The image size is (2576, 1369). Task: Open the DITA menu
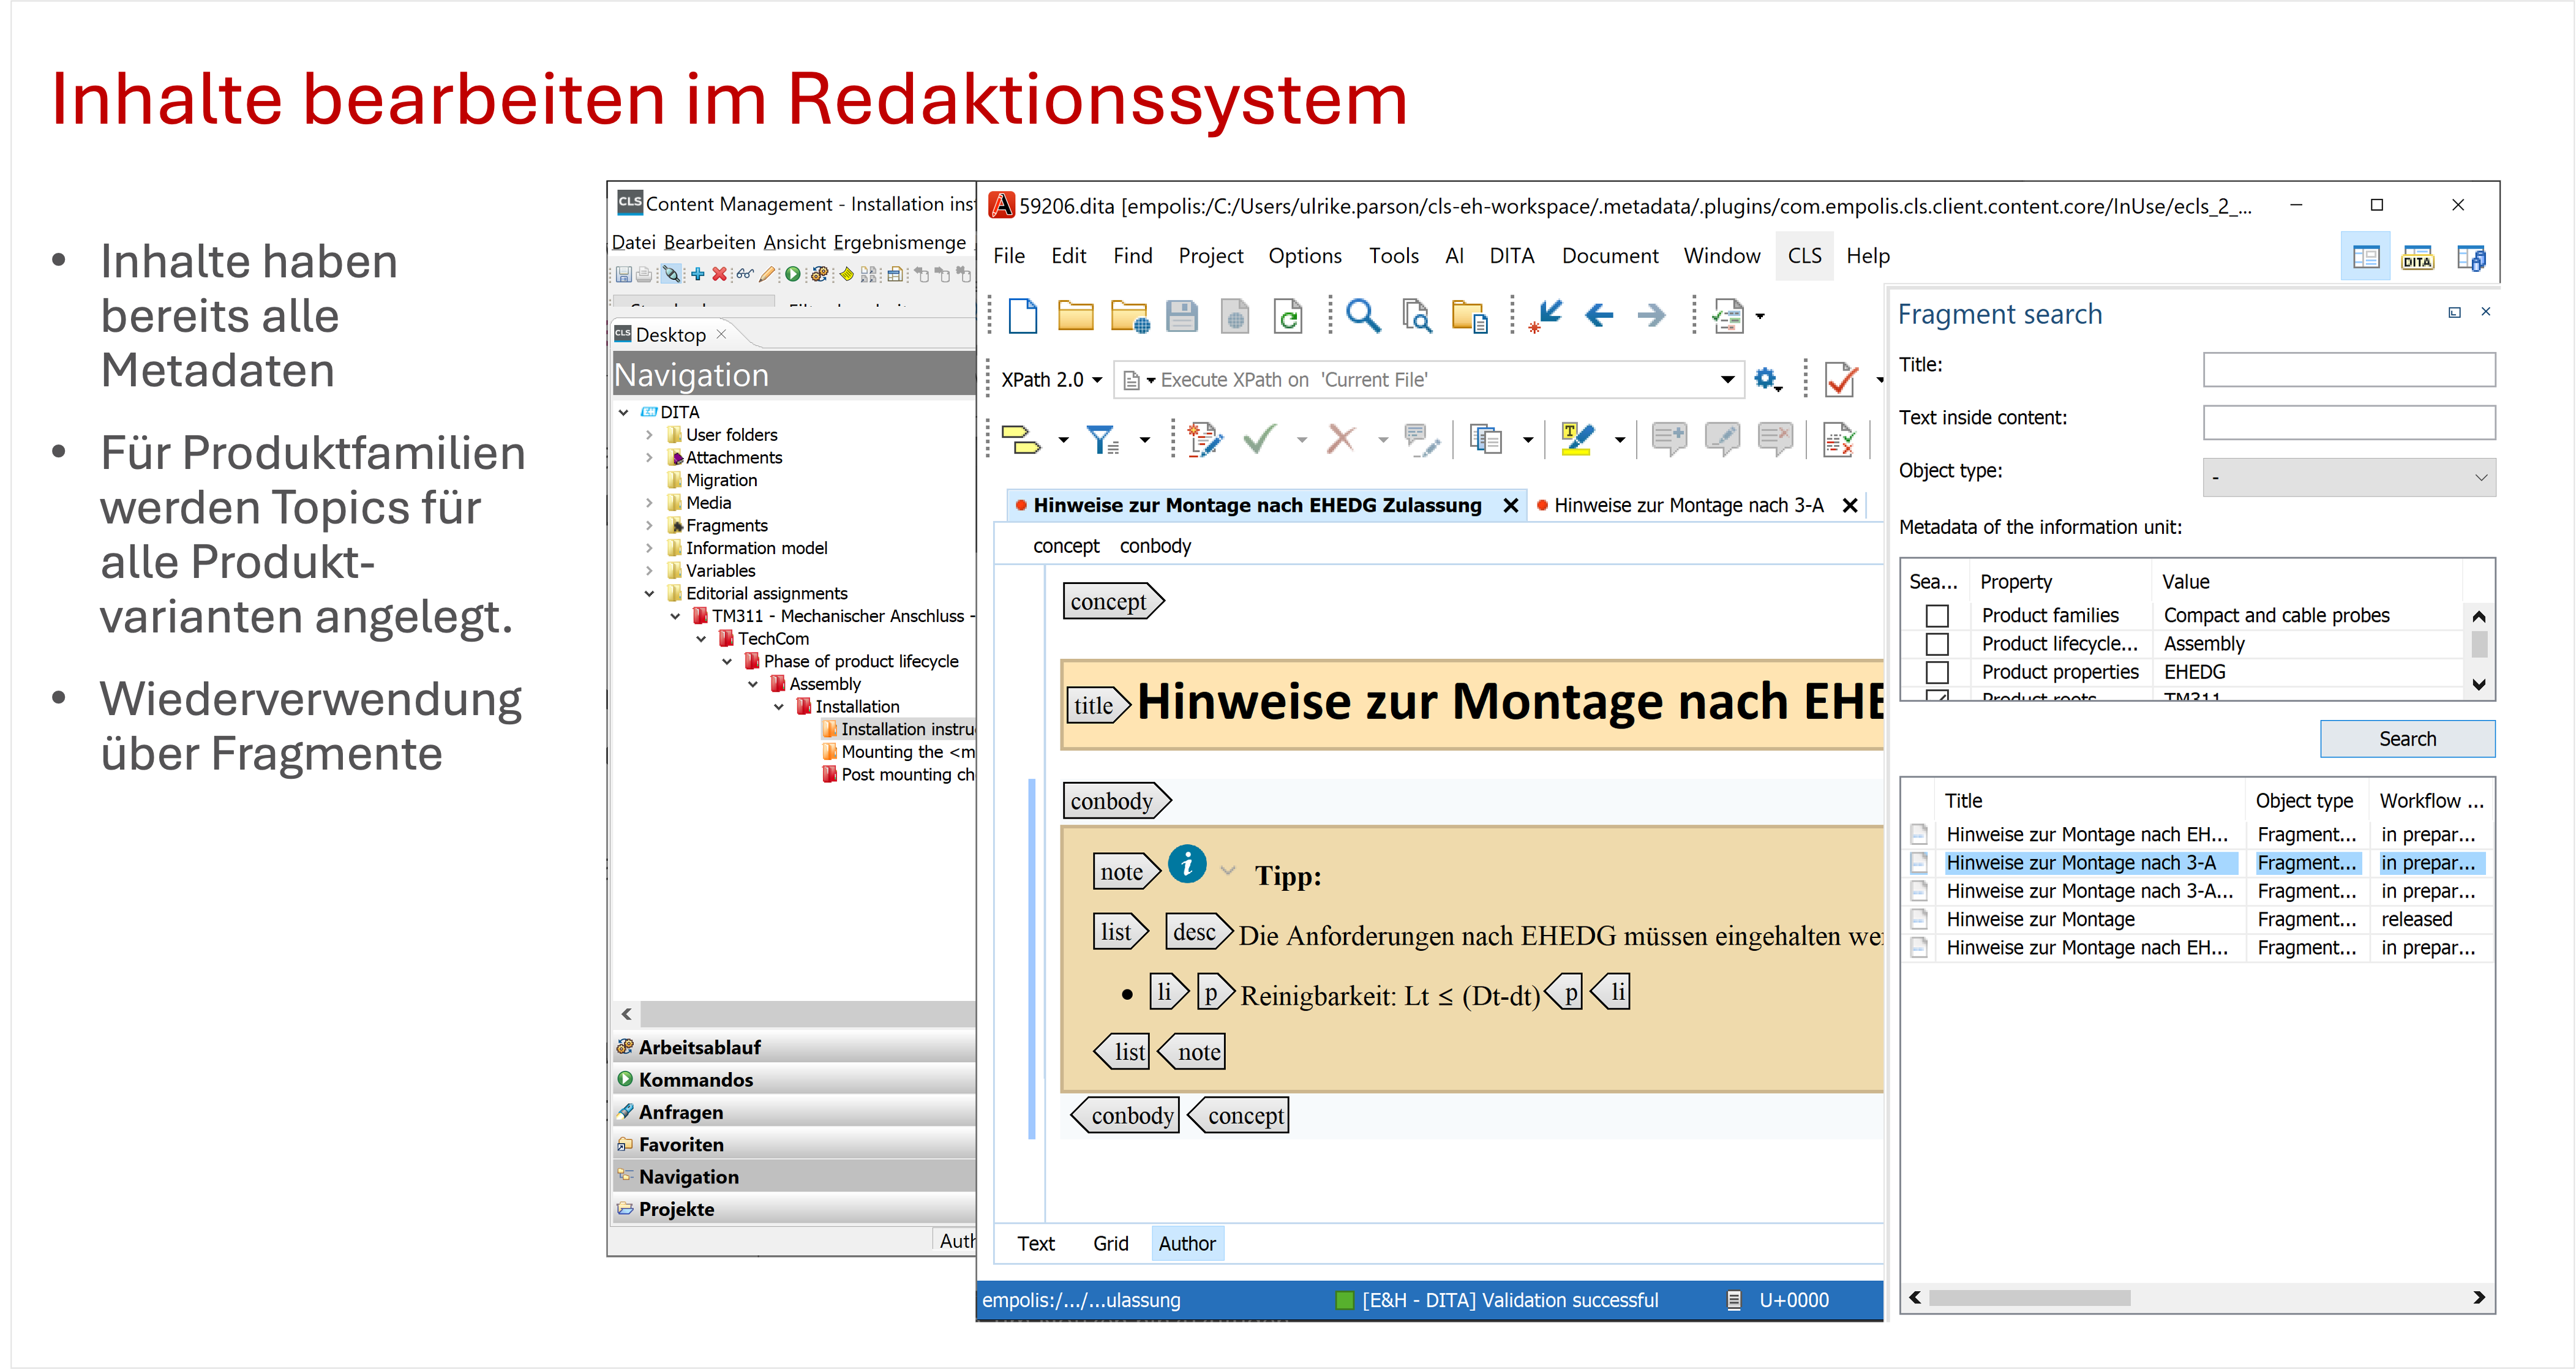pyautogui.click(x=1511, y=256)
